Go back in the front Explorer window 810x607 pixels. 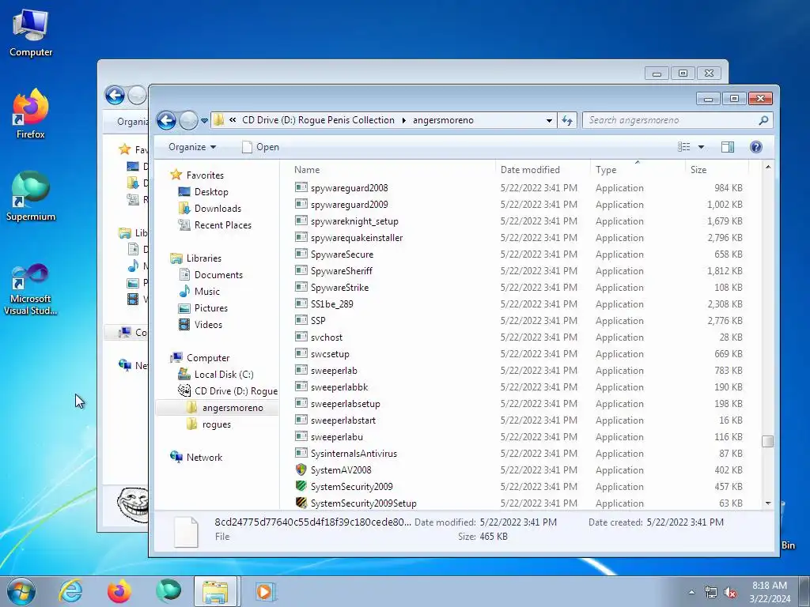(166, 121)
